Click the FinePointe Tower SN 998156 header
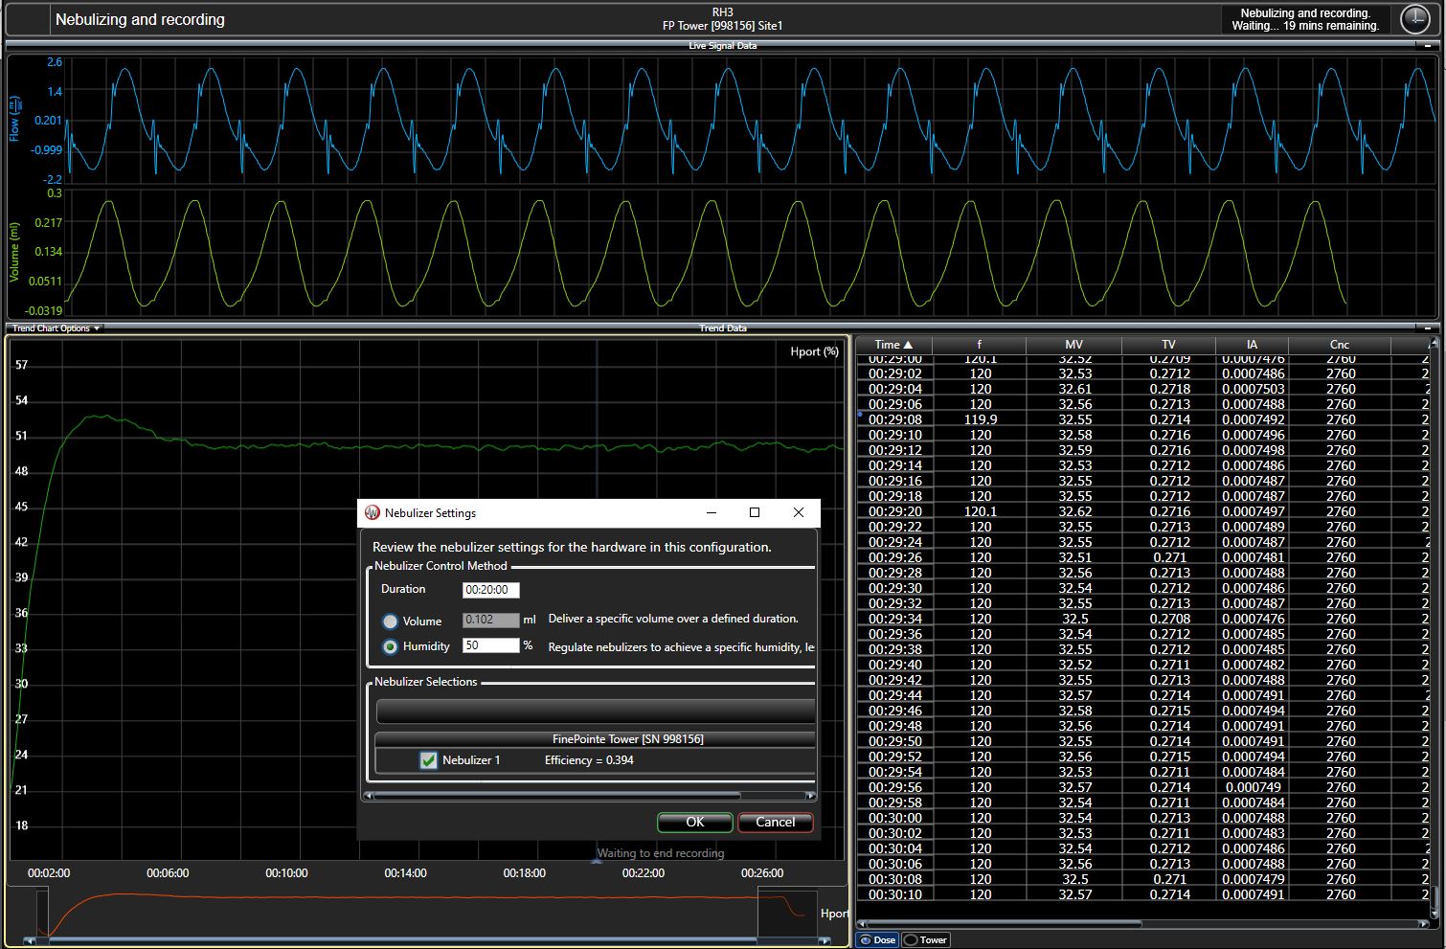This screenshot has height=949, width=1446. pos(627,739)
